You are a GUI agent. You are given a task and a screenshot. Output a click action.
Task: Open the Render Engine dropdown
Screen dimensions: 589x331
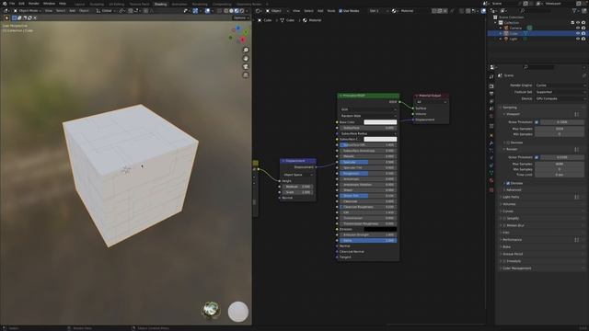point(560,86)
